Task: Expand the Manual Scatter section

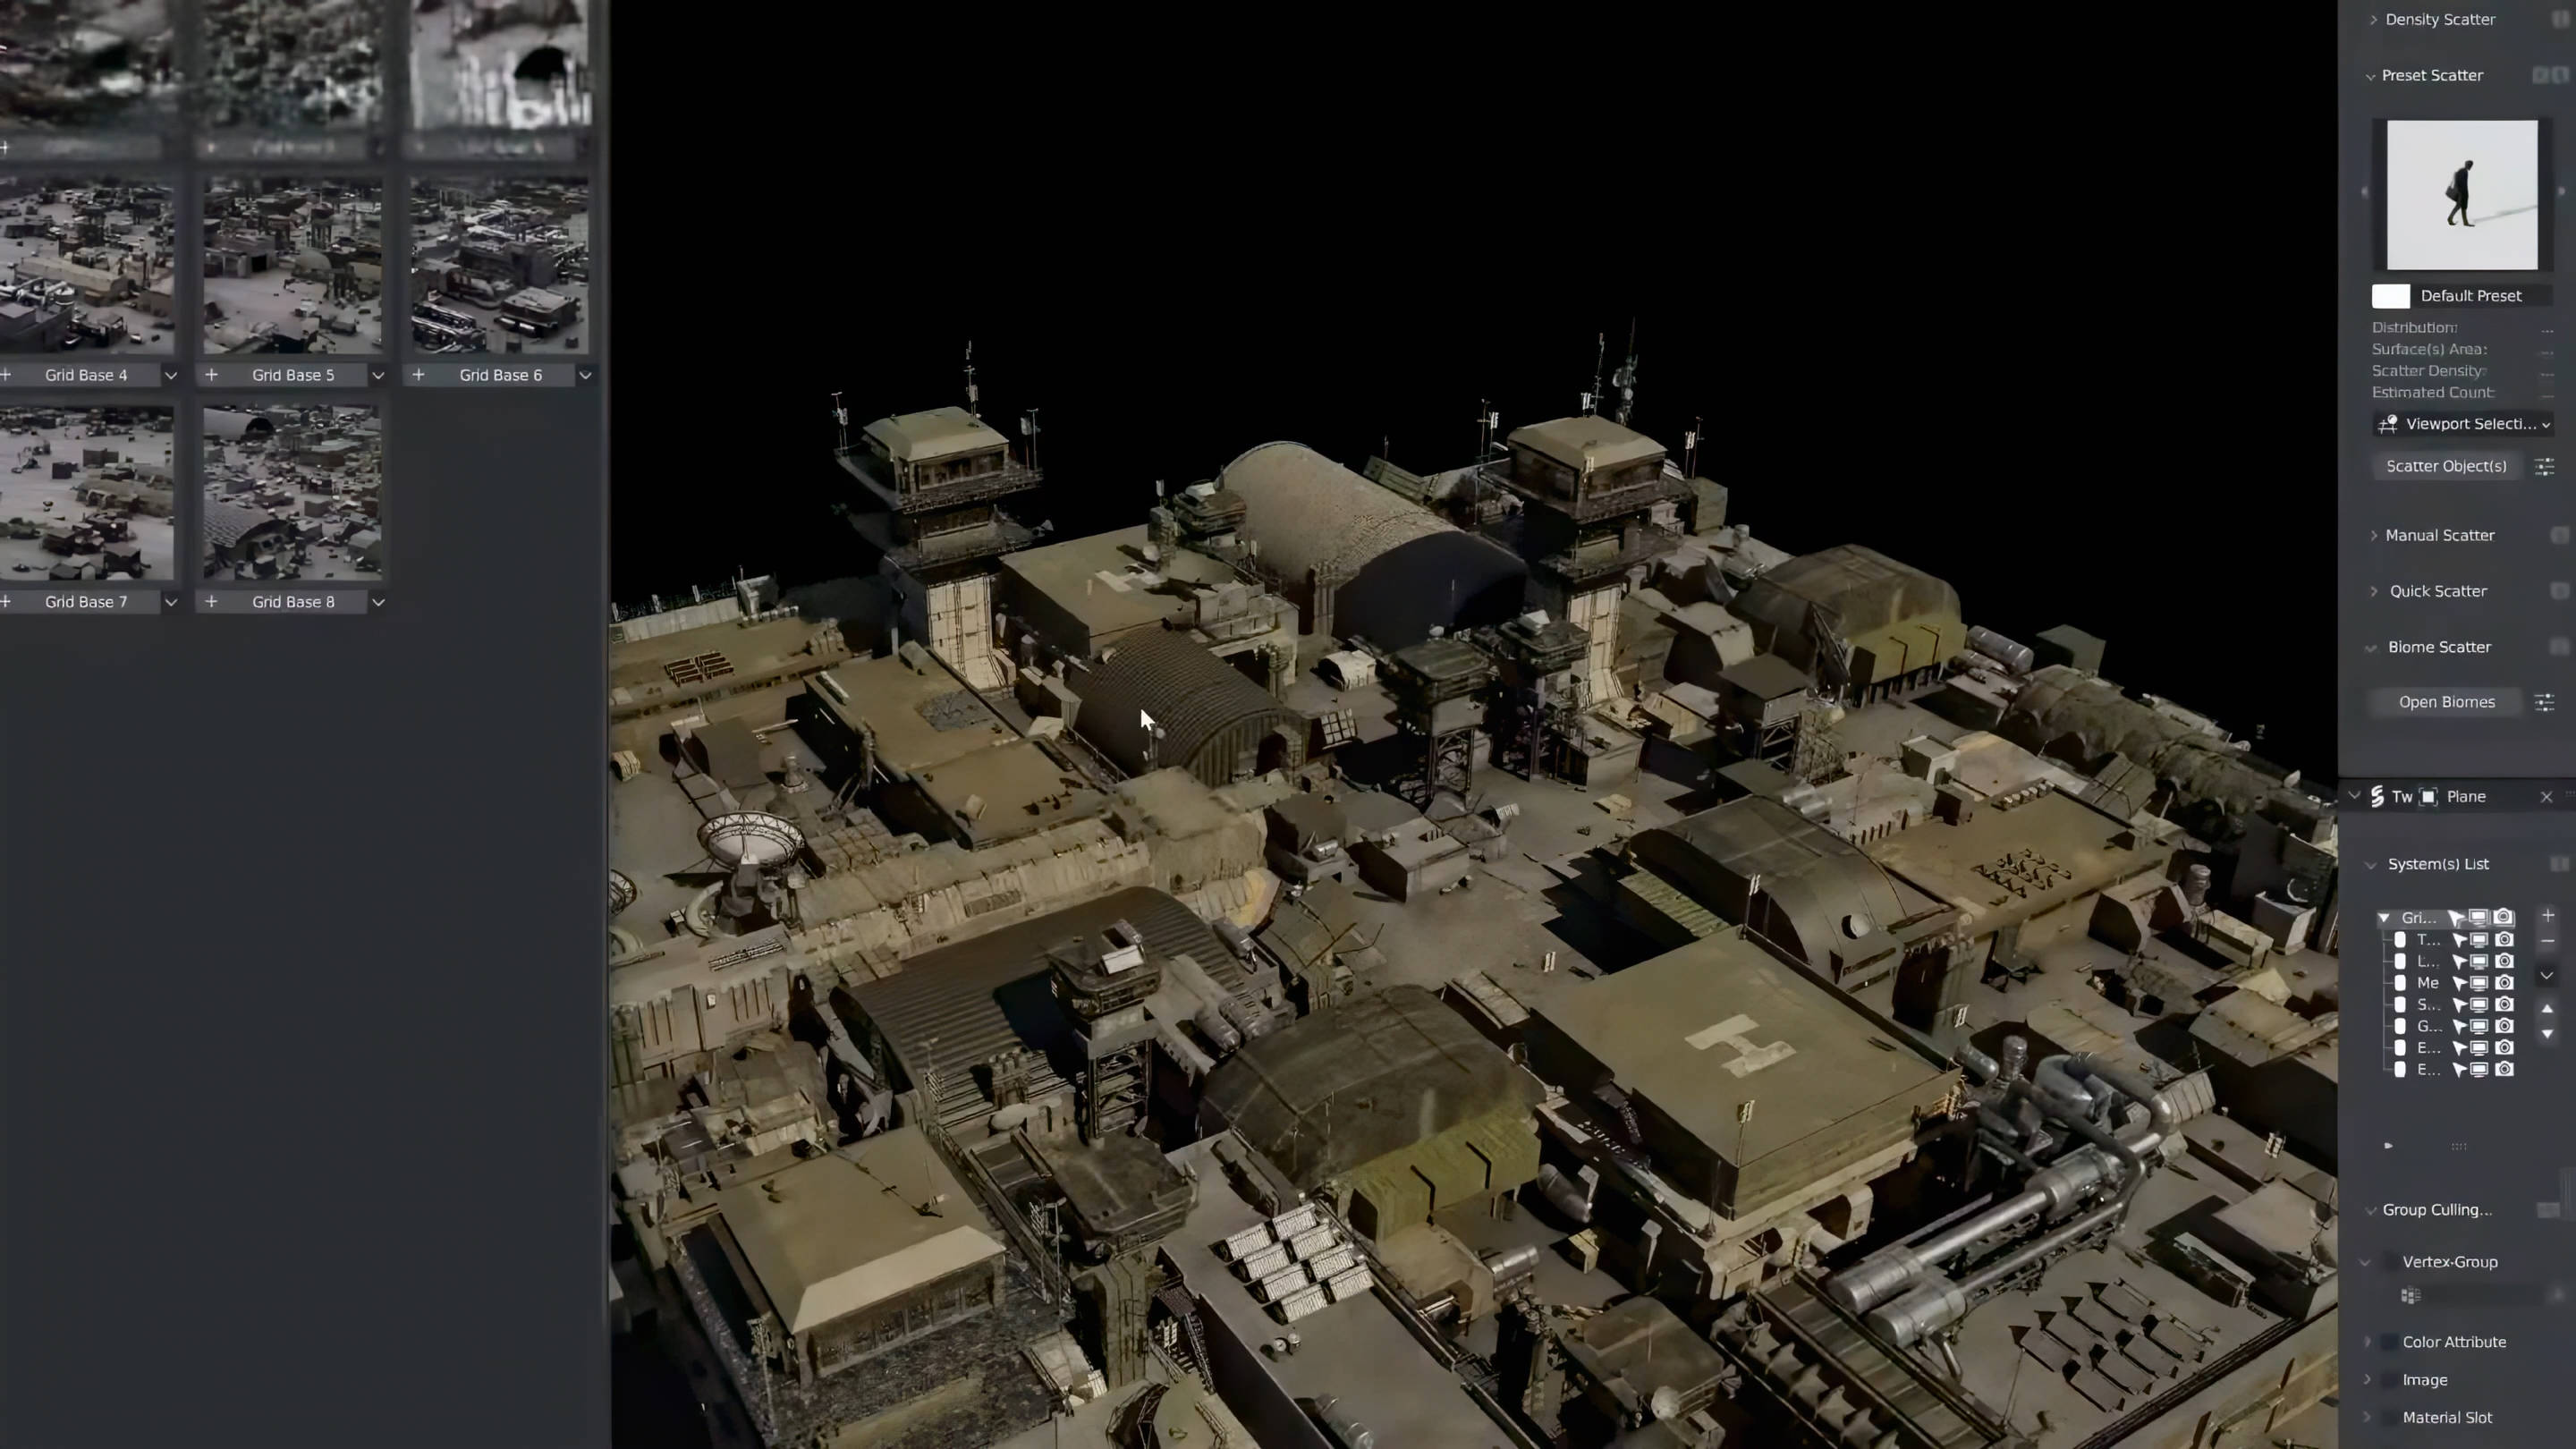Action: click(2374, 535)
